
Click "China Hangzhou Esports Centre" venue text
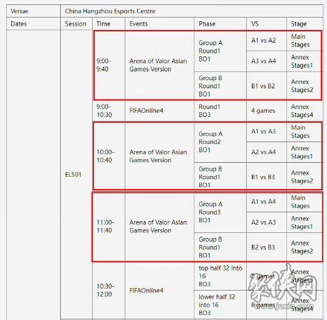click(110, 11)
